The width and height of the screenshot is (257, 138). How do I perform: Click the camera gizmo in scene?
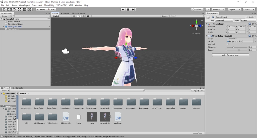point(66,51)
